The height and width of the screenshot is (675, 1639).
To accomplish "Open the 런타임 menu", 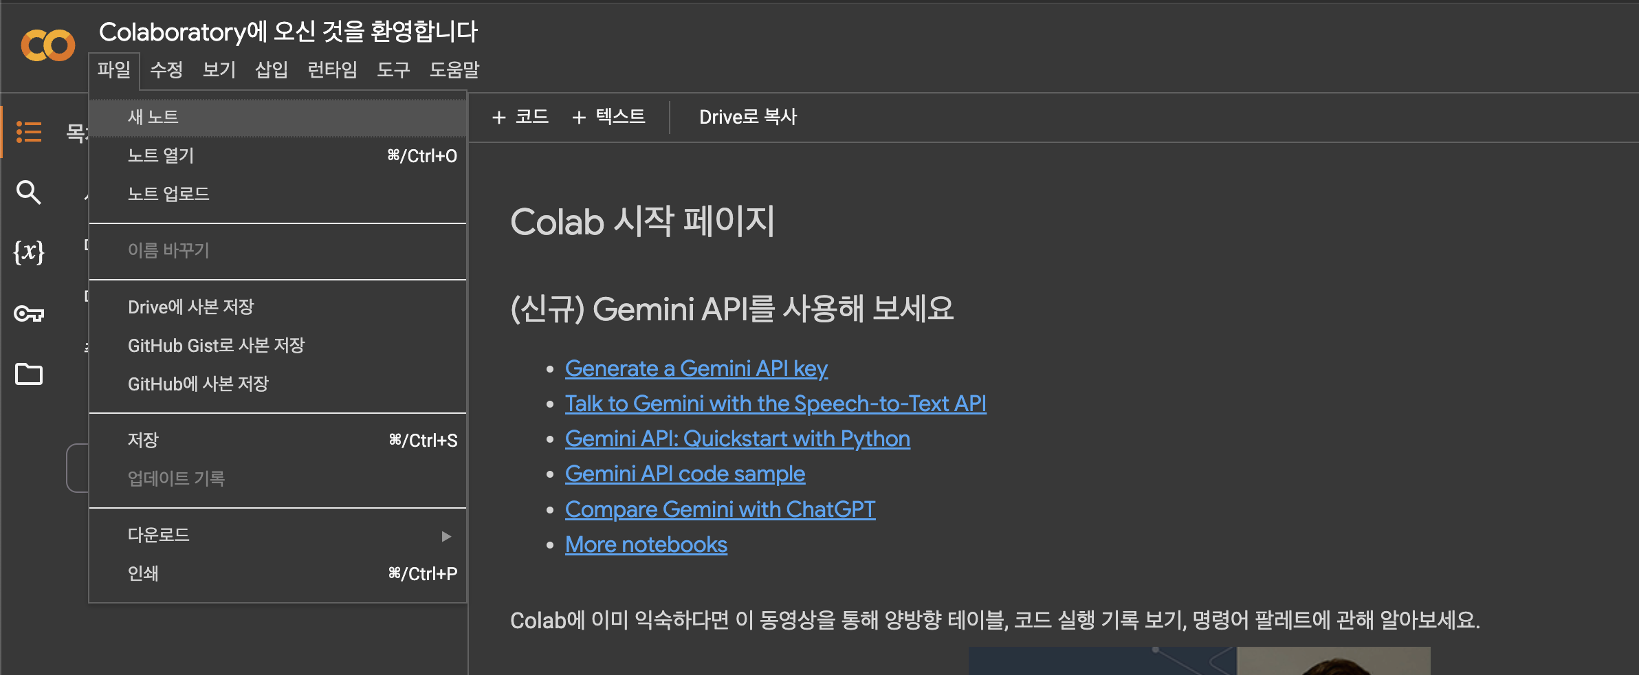I will pos(332,69).
